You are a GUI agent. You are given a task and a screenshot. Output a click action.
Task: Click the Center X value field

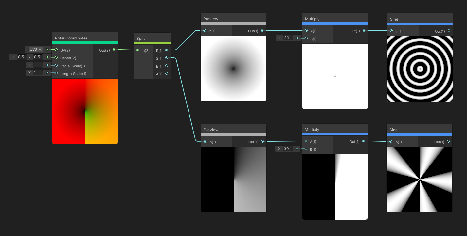pos(21,57)
